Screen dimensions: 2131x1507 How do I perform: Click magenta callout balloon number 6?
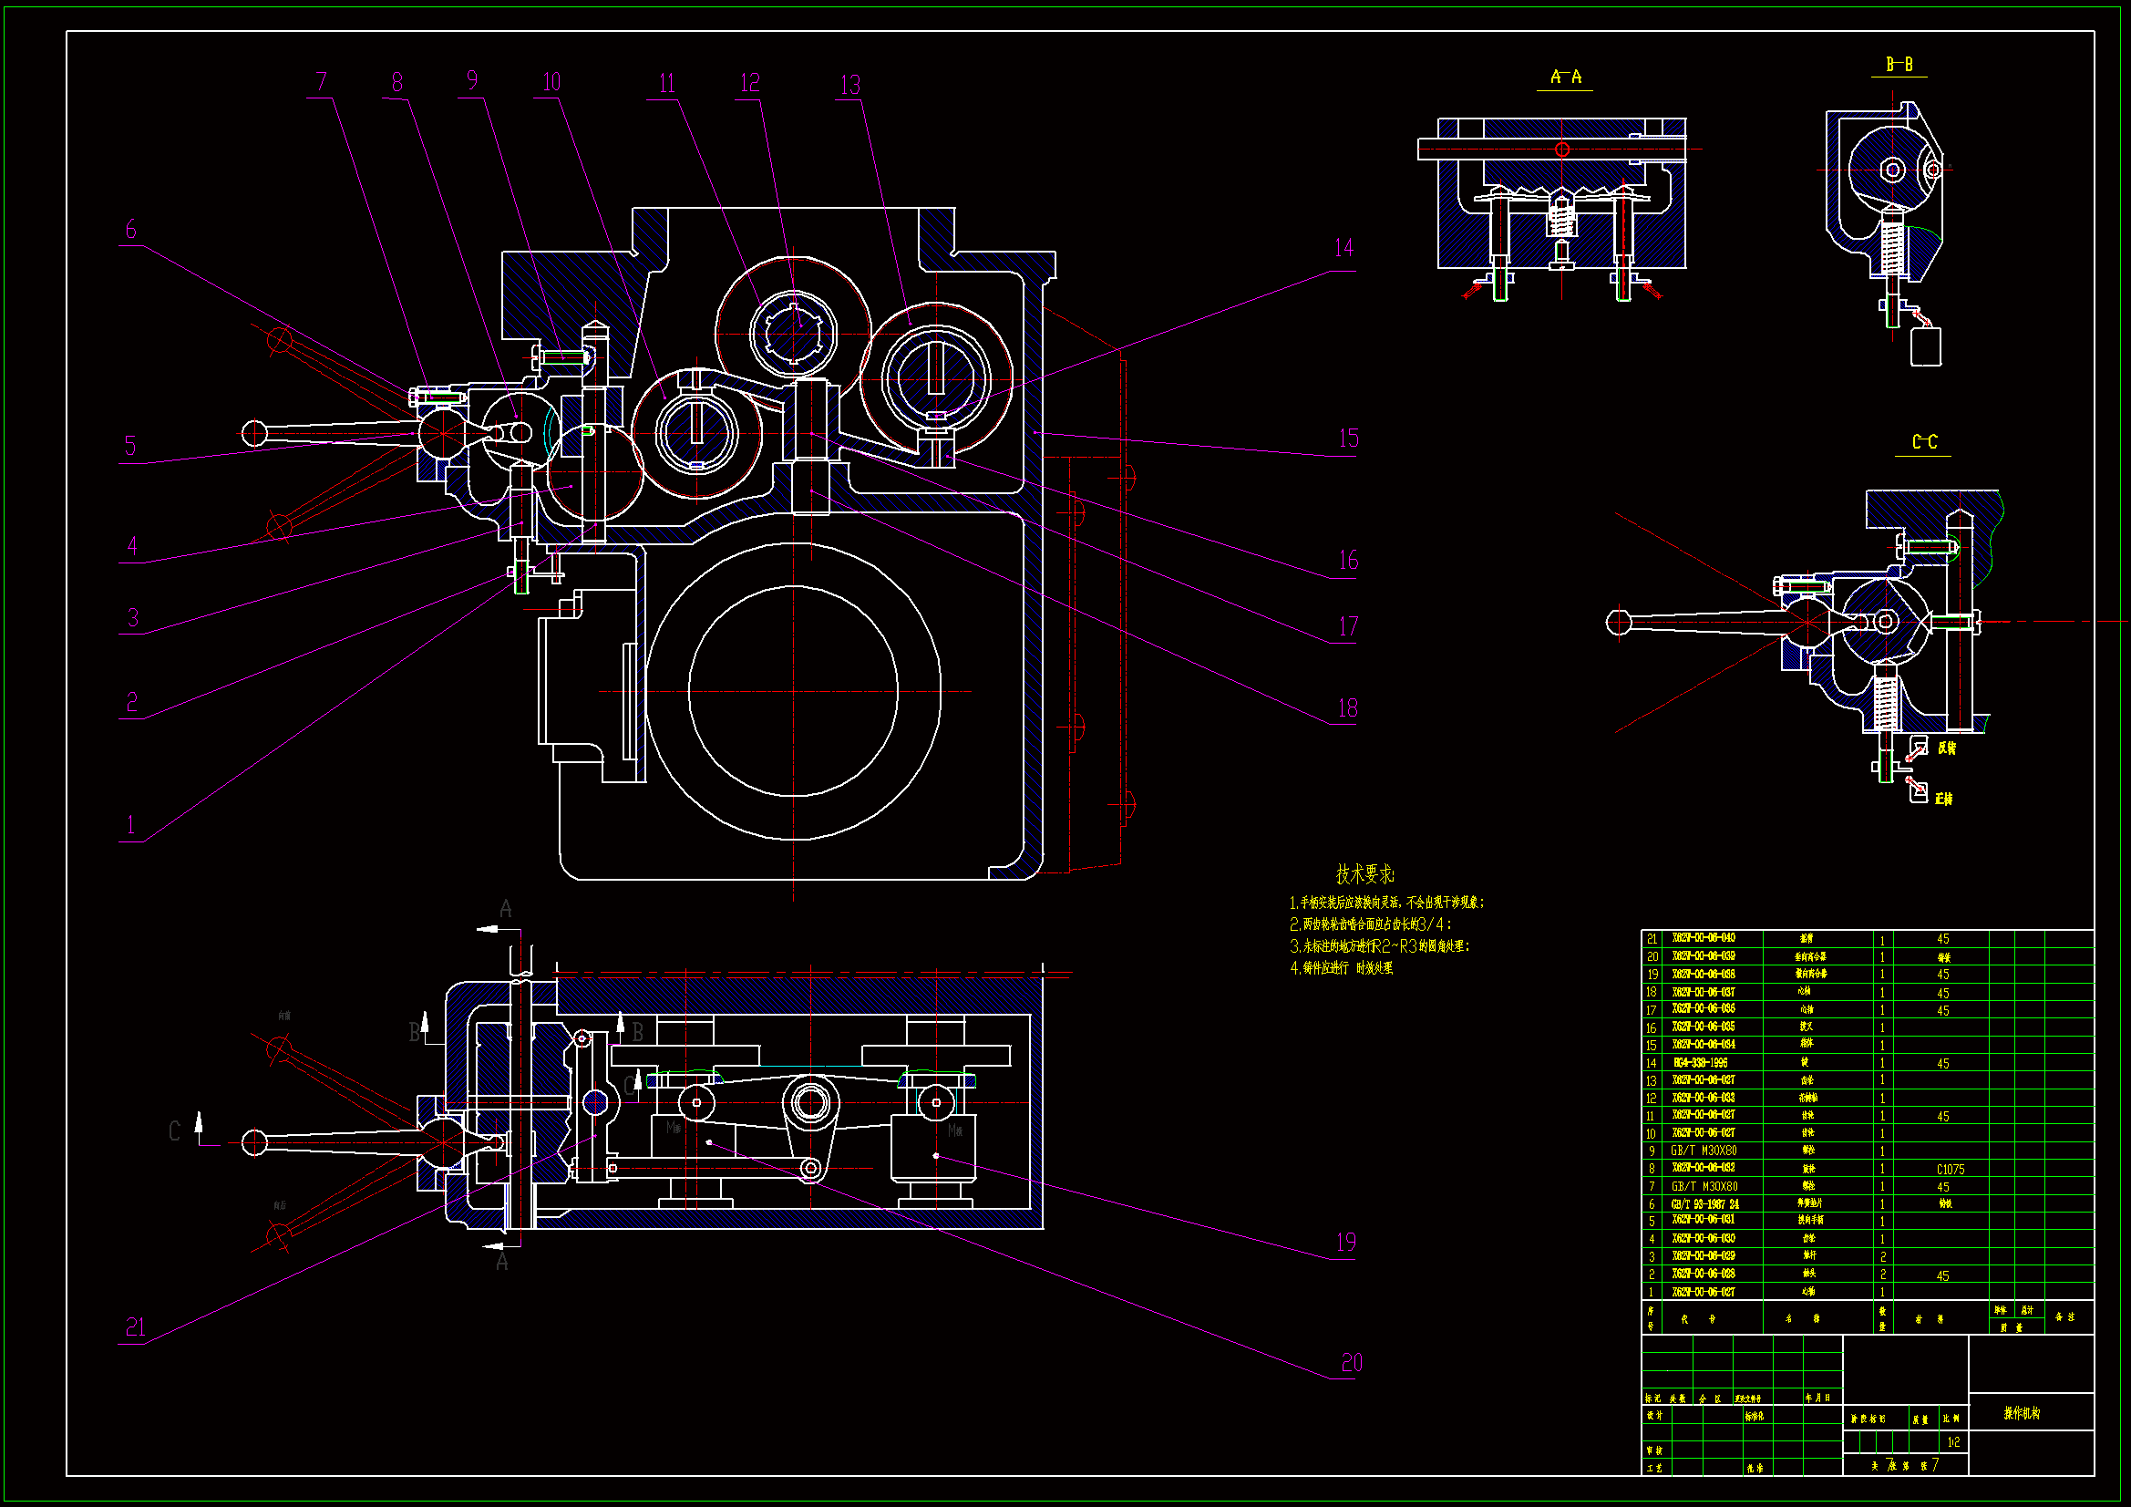coord(131,230)
